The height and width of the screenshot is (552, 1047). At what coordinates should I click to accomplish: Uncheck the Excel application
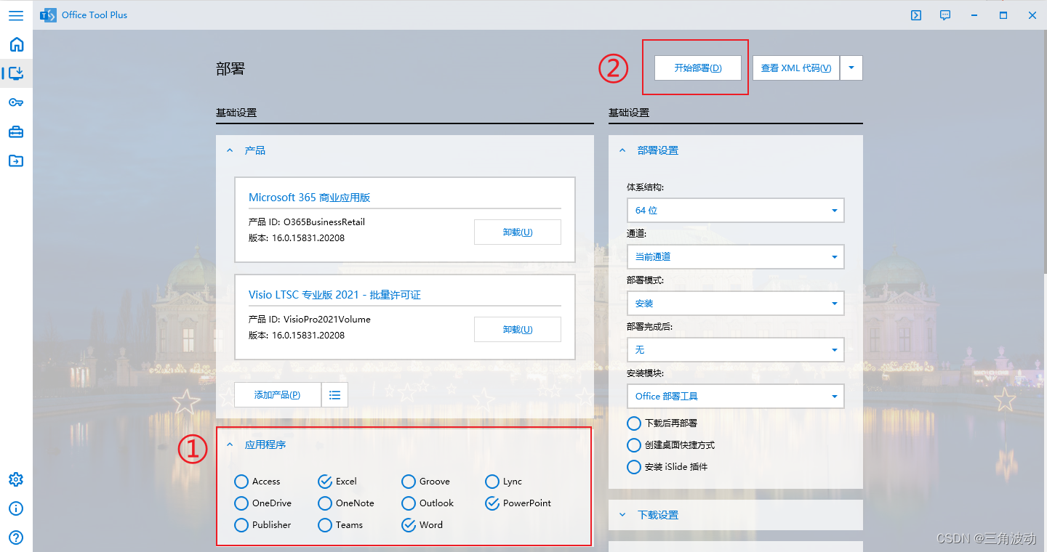pos(325,482)
